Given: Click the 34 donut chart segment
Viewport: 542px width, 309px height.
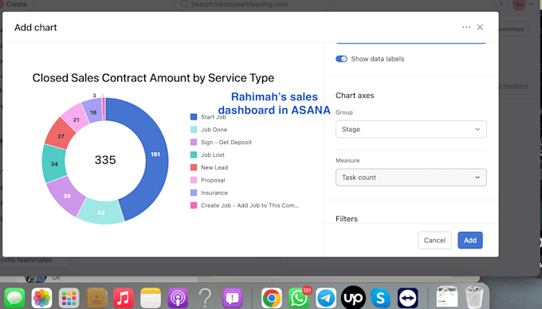Looking at the screenshot, I should 54,164.
